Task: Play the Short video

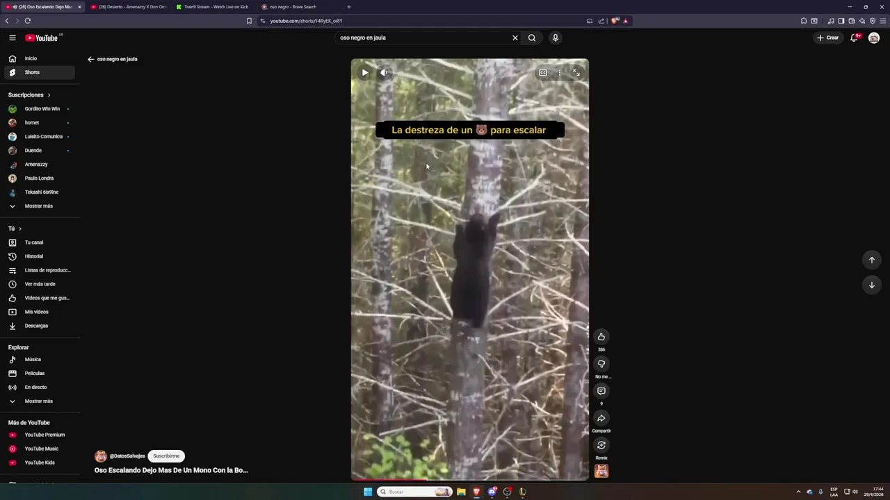Action: [x=365, y=72]
